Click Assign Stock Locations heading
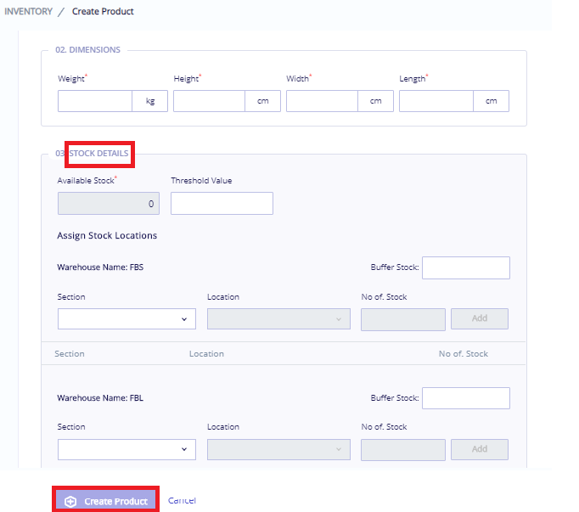This screenshot has width=579, height=512. click(x=107, y=236)
